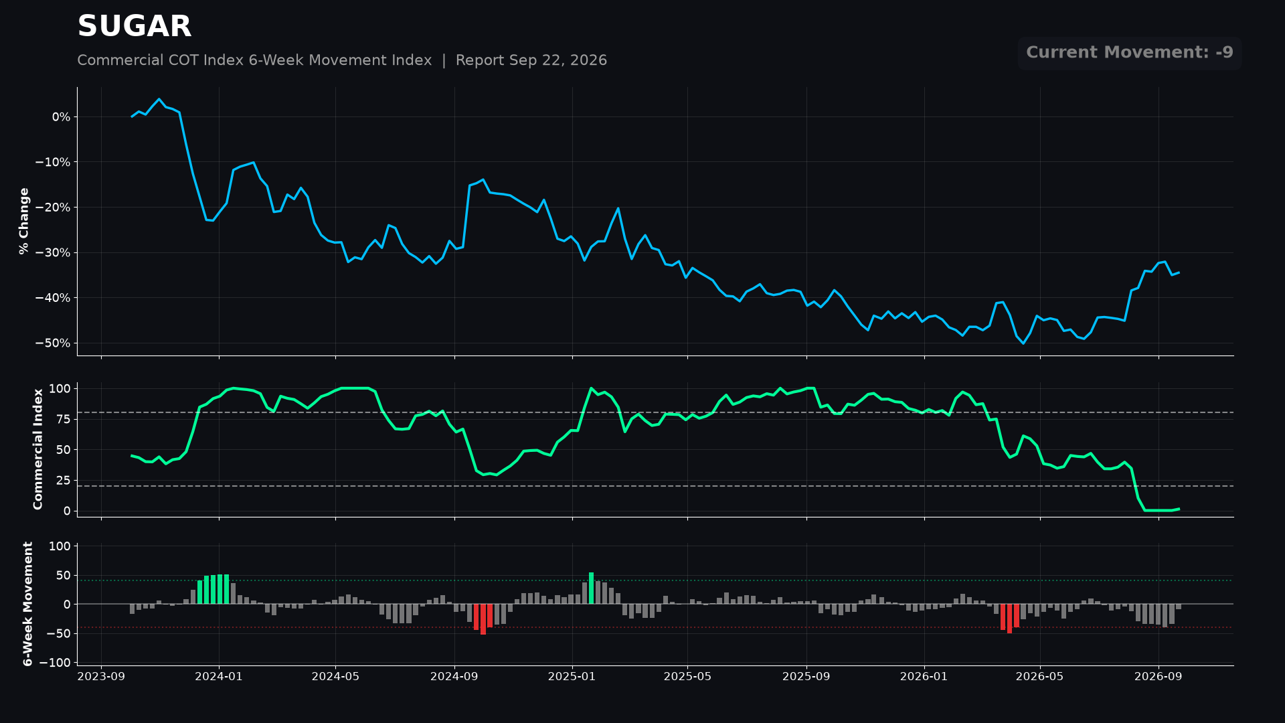The width and height of the screenshot is (1285, 723).
Task: Click the Report Sep 22, 2026 subtitle
Action: (x=531, y=60)
